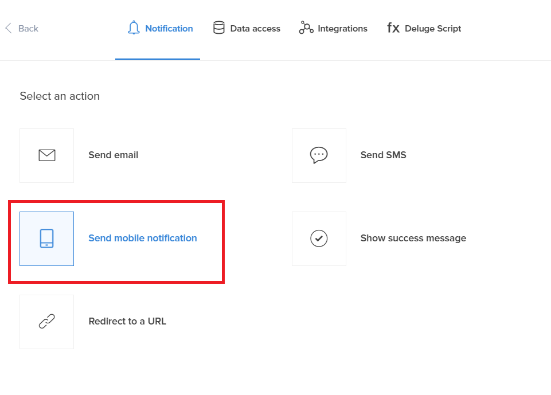This screenshot has width=551, height=395.
Task: Click the database icon next to Data access
Action: tap(218, 28)
